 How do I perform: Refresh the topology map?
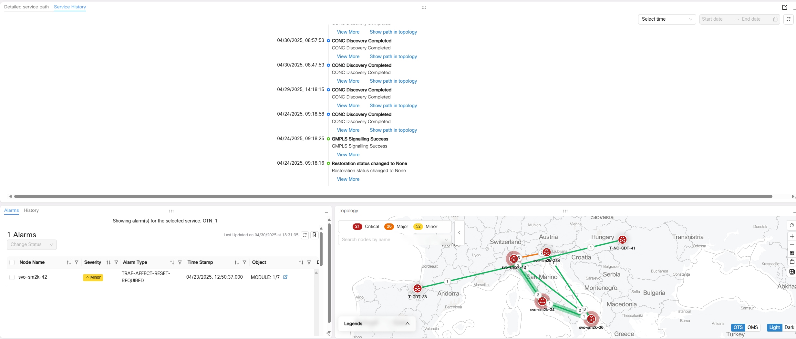point(791,225)
